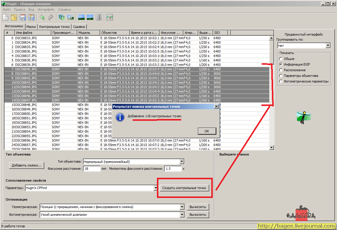Choose the Параметры объектива radio option
Screen dimensions: 337x230
(x=281, y=75)
